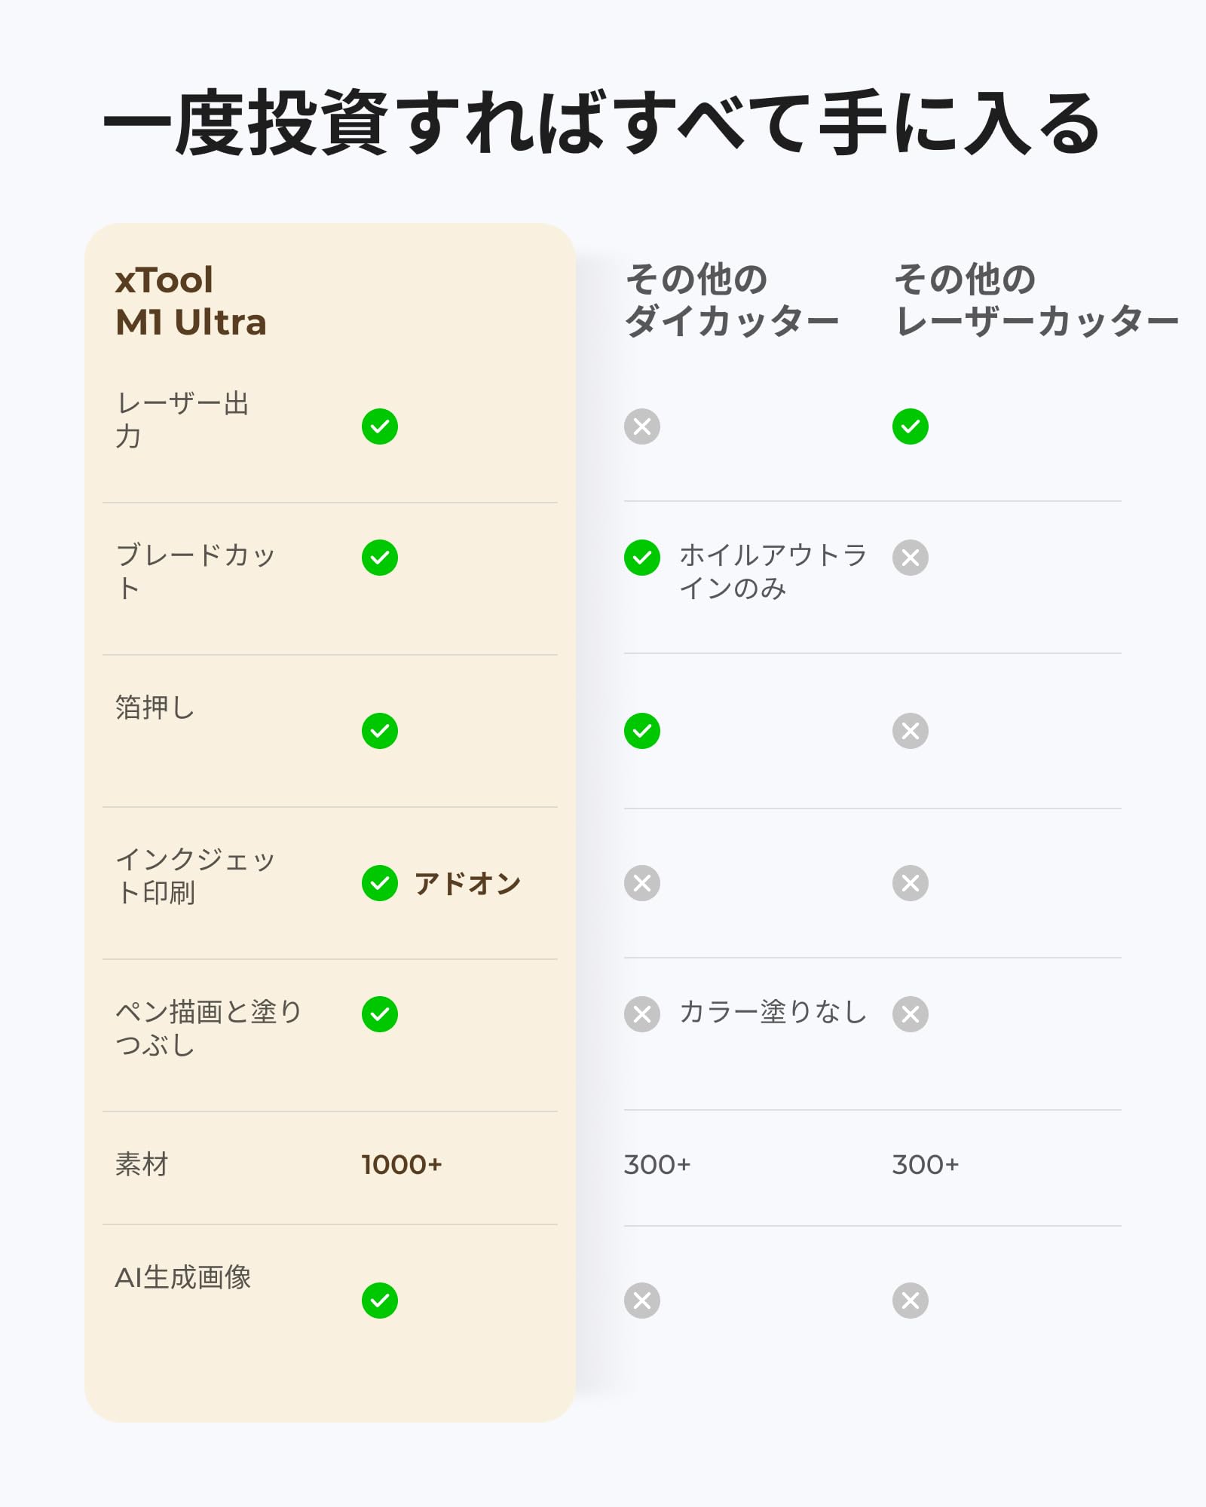Click the xTool M1 Ultra column heading

click(191, 301)
